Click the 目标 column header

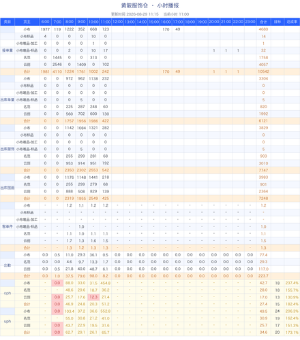pyautogui.click(x=277, y=22)
